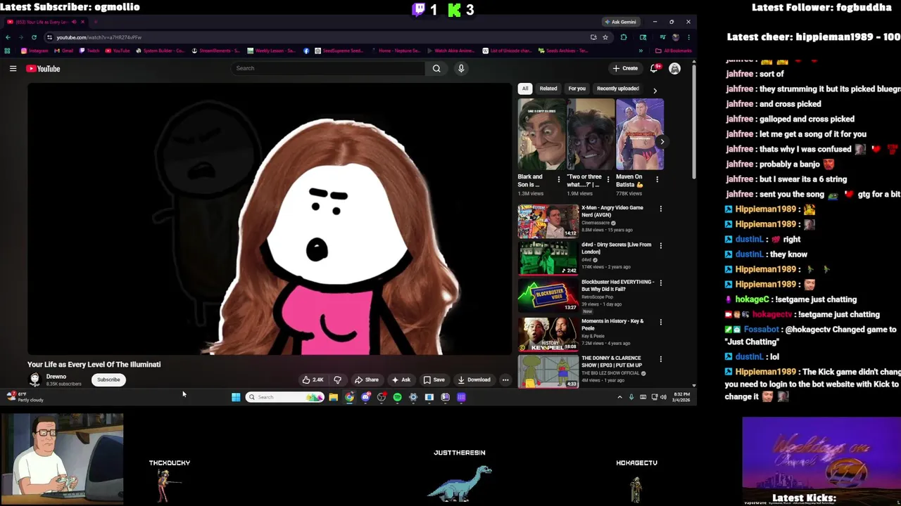Open the YouTube bookmark in bookmarks bar
Viewport: 901px width, 506px height.
coord(118,51)
